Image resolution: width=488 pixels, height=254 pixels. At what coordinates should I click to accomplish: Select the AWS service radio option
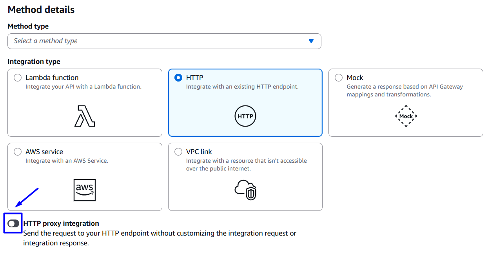pyautogui.click(x=18, y=152)
